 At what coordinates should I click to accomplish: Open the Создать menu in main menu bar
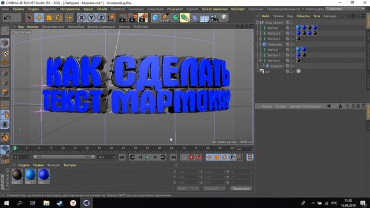(33, 9)
